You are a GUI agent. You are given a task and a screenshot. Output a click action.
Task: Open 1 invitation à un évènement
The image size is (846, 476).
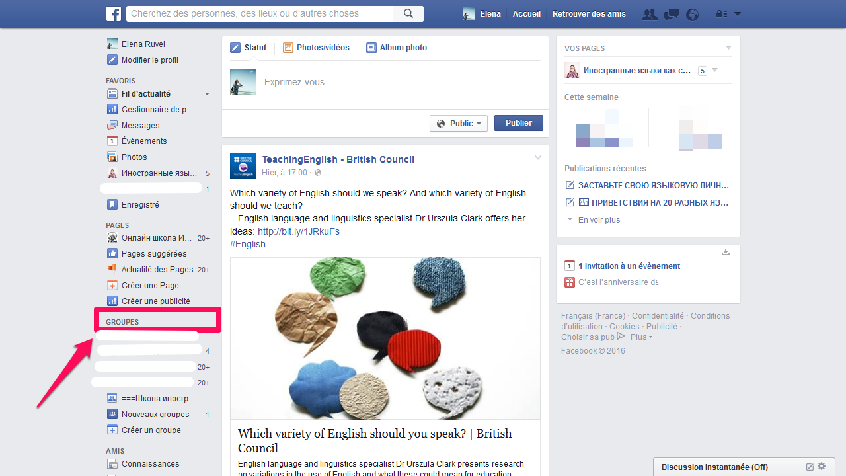[629, 266]
